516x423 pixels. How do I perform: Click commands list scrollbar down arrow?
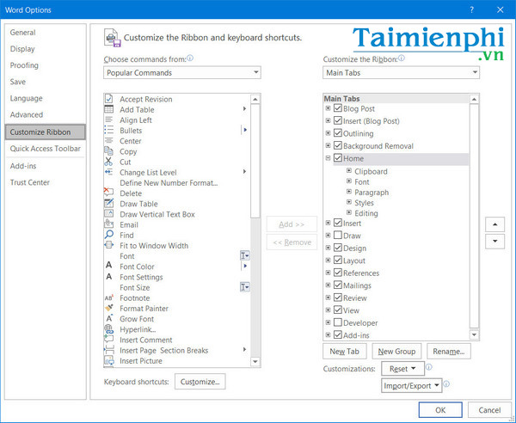pyautogui.click(x=255, y=361)
